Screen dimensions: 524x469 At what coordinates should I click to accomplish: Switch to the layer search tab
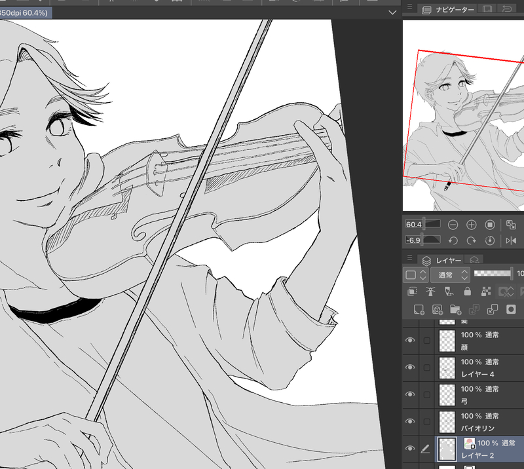[474, 260]
